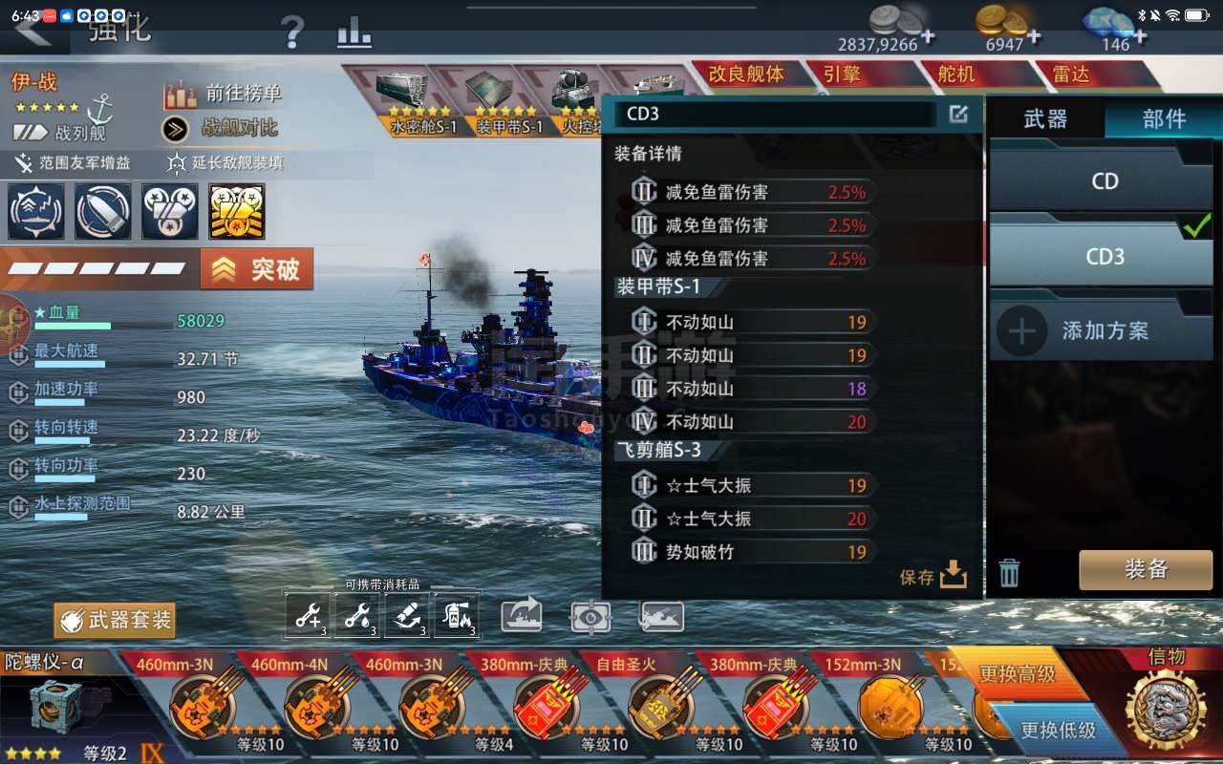The height and width of the screenshot is (764, 1223).
Task: Switch to the 武器 tab
Action: coord(1045,119)
